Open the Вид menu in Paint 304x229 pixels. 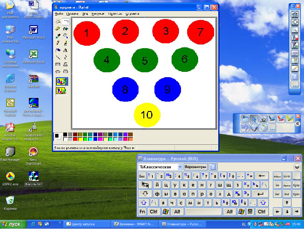click(x=85, y=13)
